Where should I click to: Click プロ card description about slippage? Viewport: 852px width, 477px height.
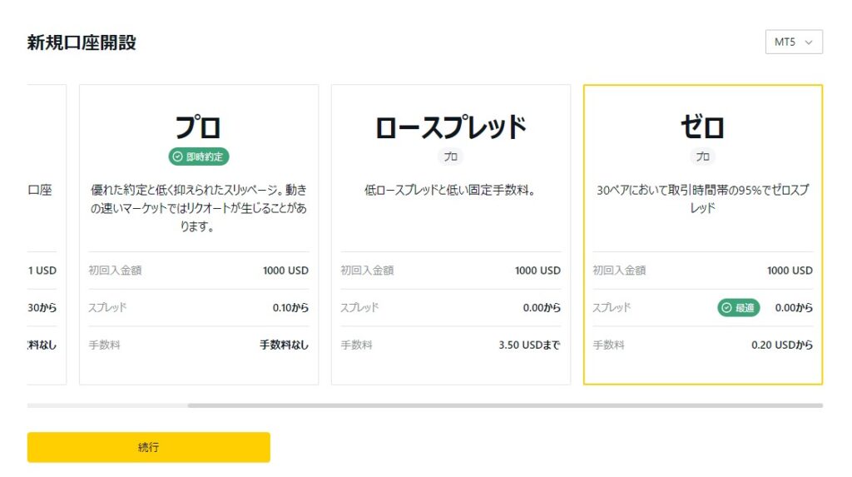198,208
